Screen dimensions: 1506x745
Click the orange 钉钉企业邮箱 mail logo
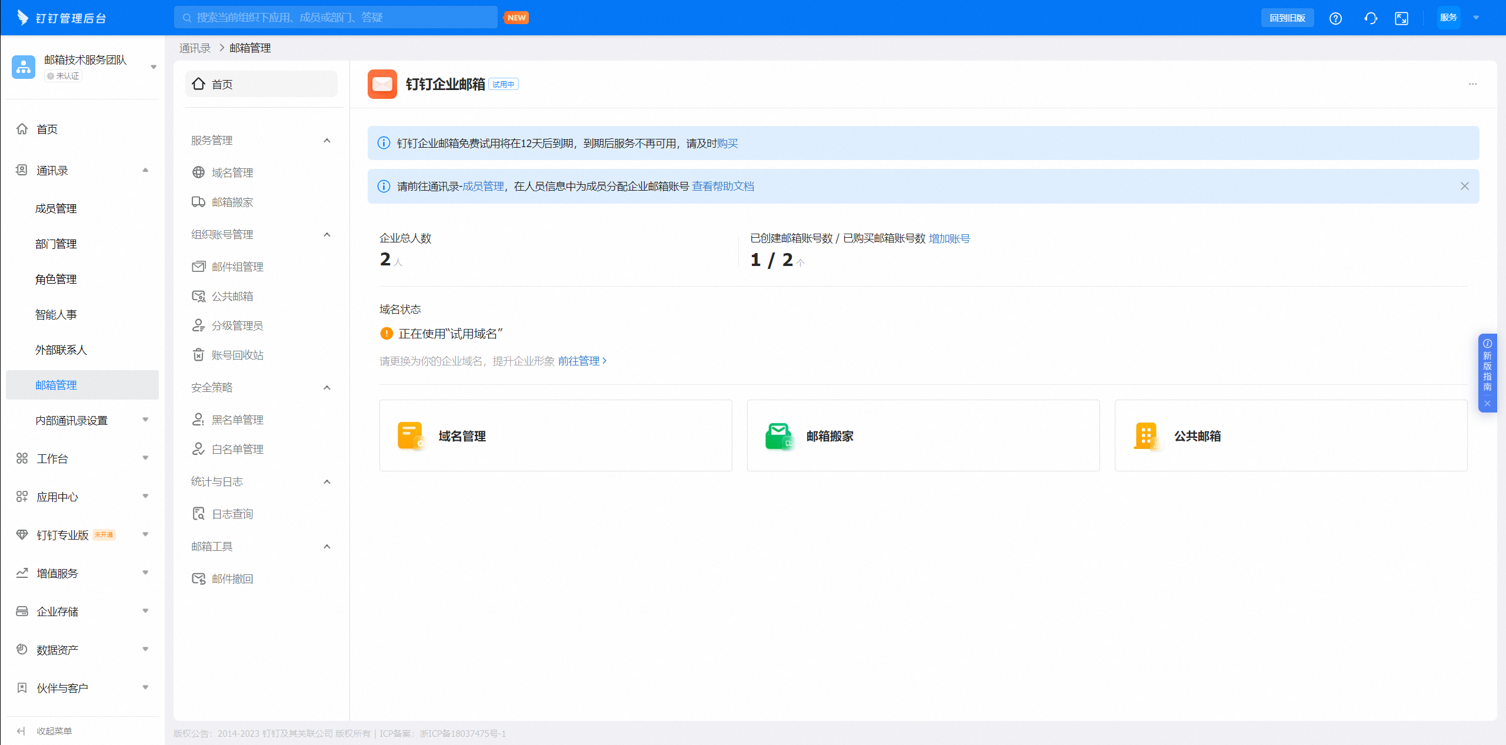click(x=382, y=84)
